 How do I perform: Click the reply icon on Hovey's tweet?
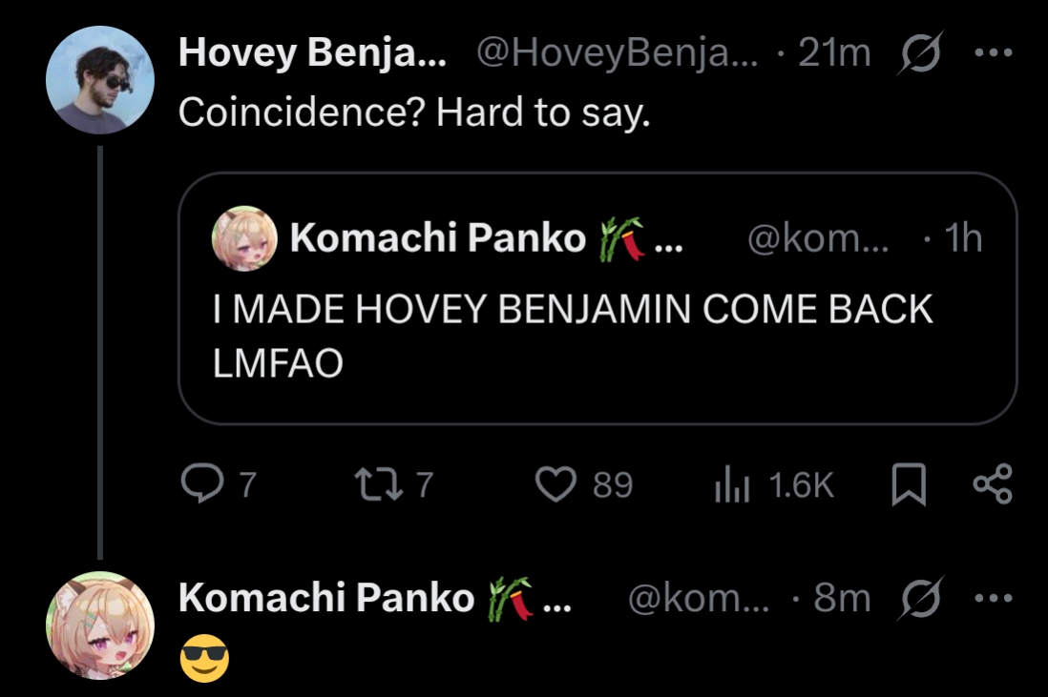coord(199,485)
